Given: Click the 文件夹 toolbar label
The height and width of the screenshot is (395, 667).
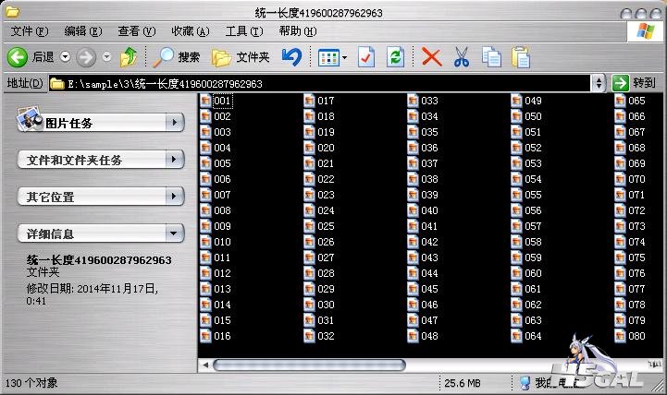Looking at the screenshot, I should point(253,57).
